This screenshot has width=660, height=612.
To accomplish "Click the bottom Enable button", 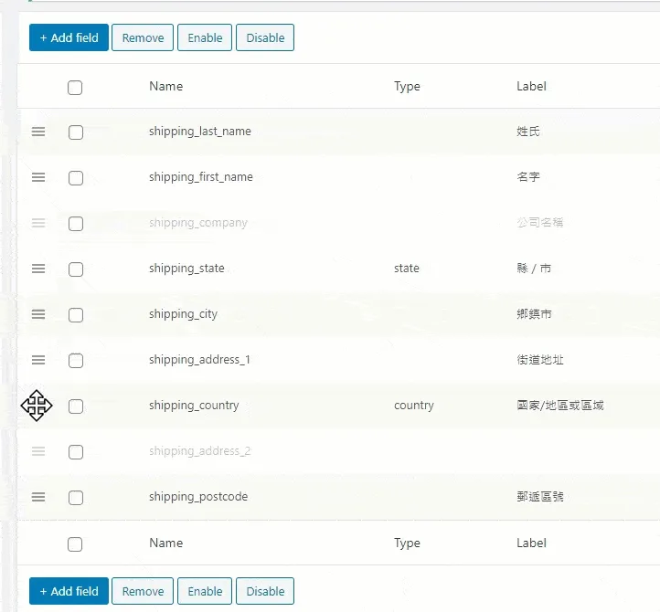I will tap(205, 591).
